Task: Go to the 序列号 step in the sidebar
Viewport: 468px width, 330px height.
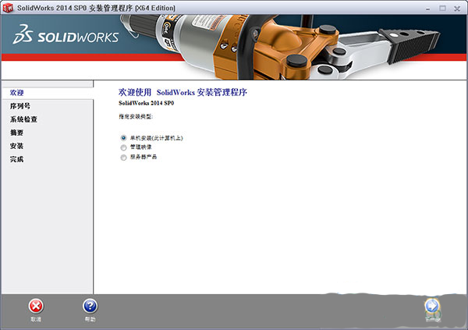Action: pos(20,106)
